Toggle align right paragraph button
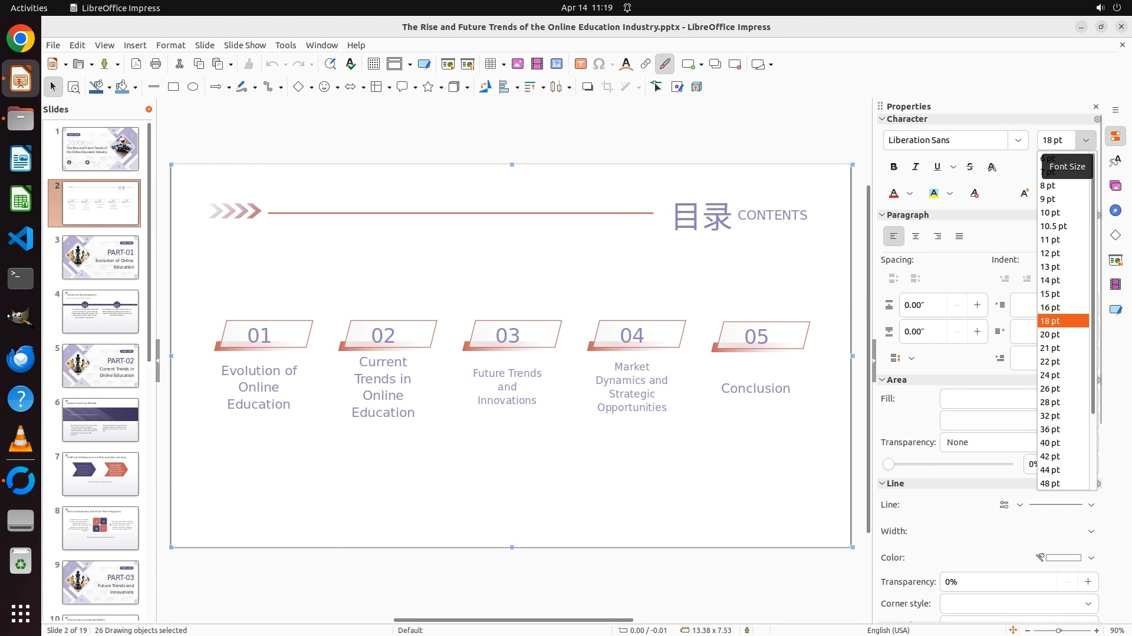 click(x=937, y=236)
